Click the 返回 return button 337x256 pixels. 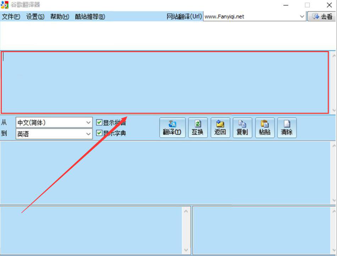pos(220,128)
